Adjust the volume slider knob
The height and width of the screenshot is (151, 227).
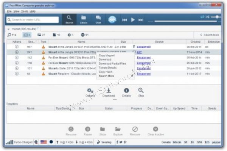(217, 17)
